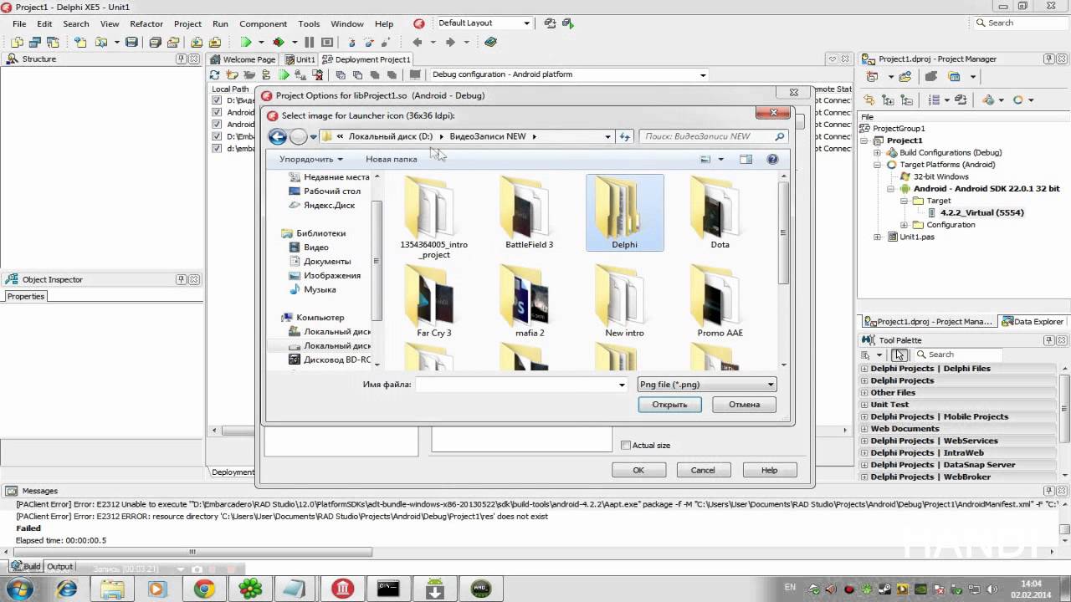This screenshot has width=1071, height=602.
Task: Select the Delphi folder
Action: pyautogui.click(x=624, y=212)
